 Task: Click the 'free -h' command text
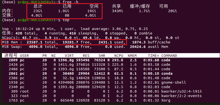71,2
